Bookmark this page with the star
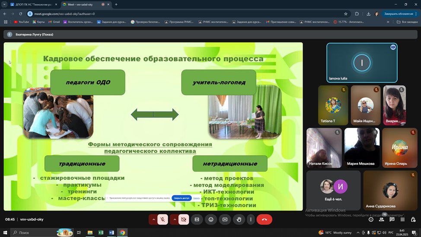Image resolution: width=421 pixels, height=237 pixels. click(x=345, y=14)
